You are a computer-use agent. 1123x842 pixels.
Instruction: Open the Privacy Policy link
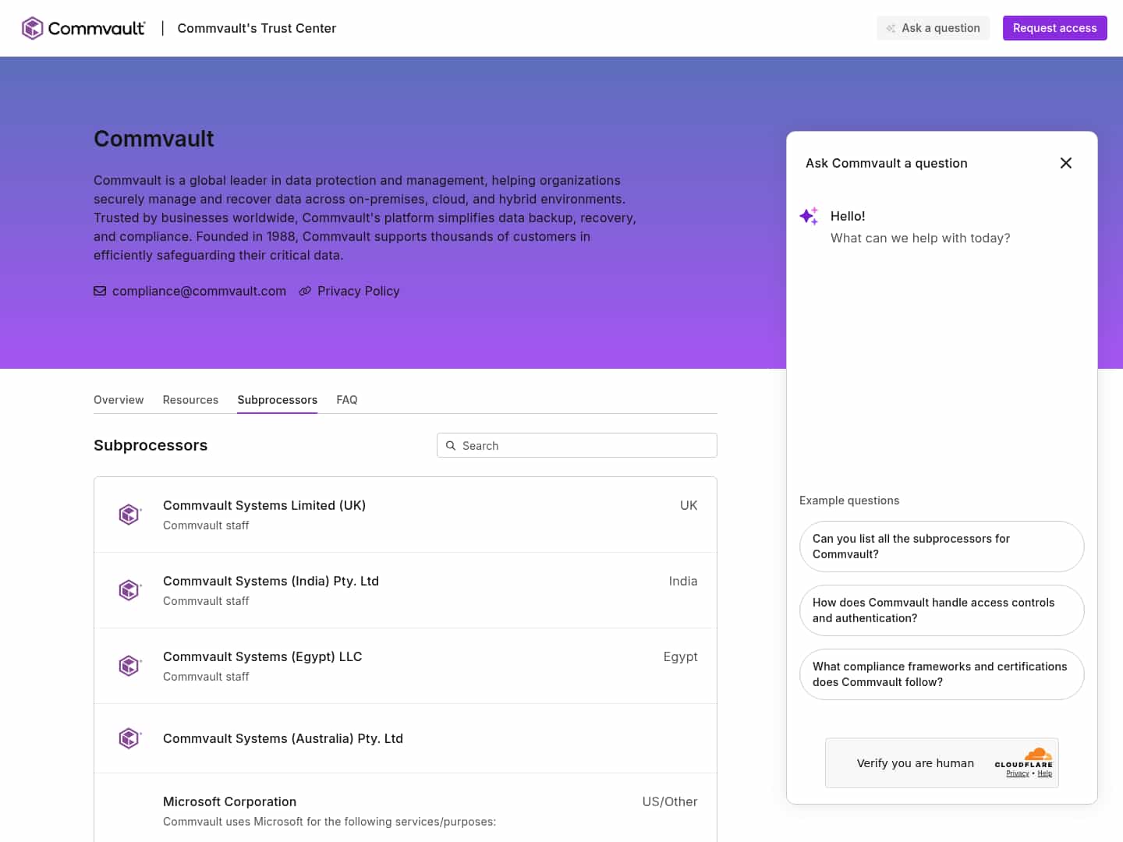click(x=359, y=290)
